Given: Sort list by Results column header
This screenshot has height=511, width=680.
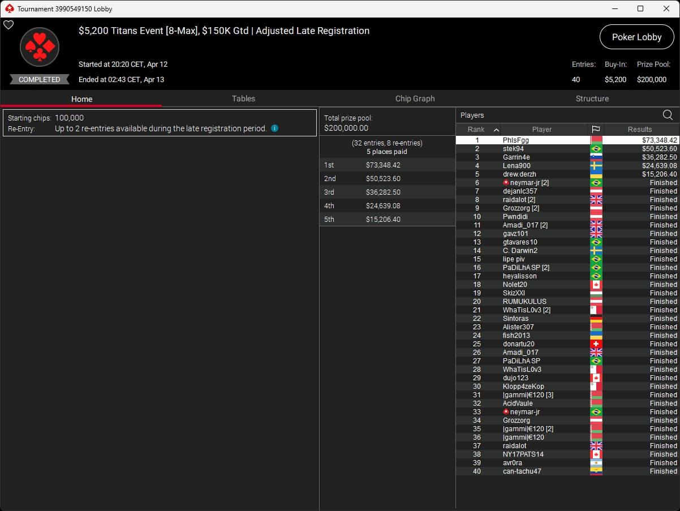Looking at the screenshot, I should tap(640, 130).
